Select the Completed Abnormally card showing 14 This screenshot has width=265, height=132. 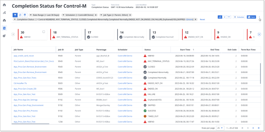tap(132, 34)
